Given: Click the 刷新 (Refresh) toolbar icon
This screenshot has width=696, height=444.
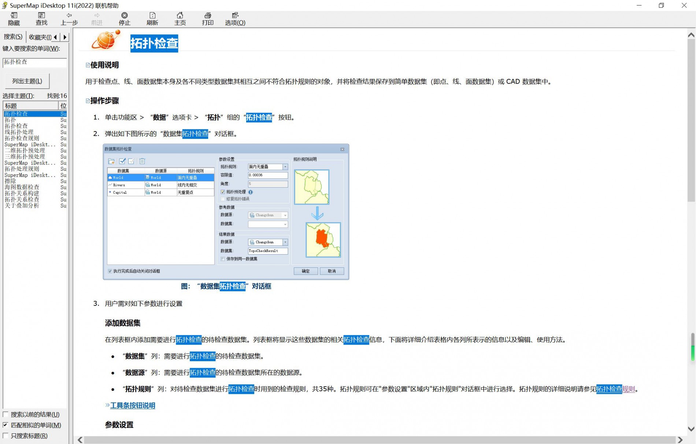Looking at the screenshot, I should pos(152,19).
